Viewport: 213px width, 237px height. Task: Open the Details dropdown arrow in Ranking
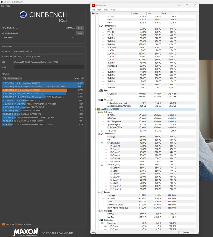pos(82,78)
